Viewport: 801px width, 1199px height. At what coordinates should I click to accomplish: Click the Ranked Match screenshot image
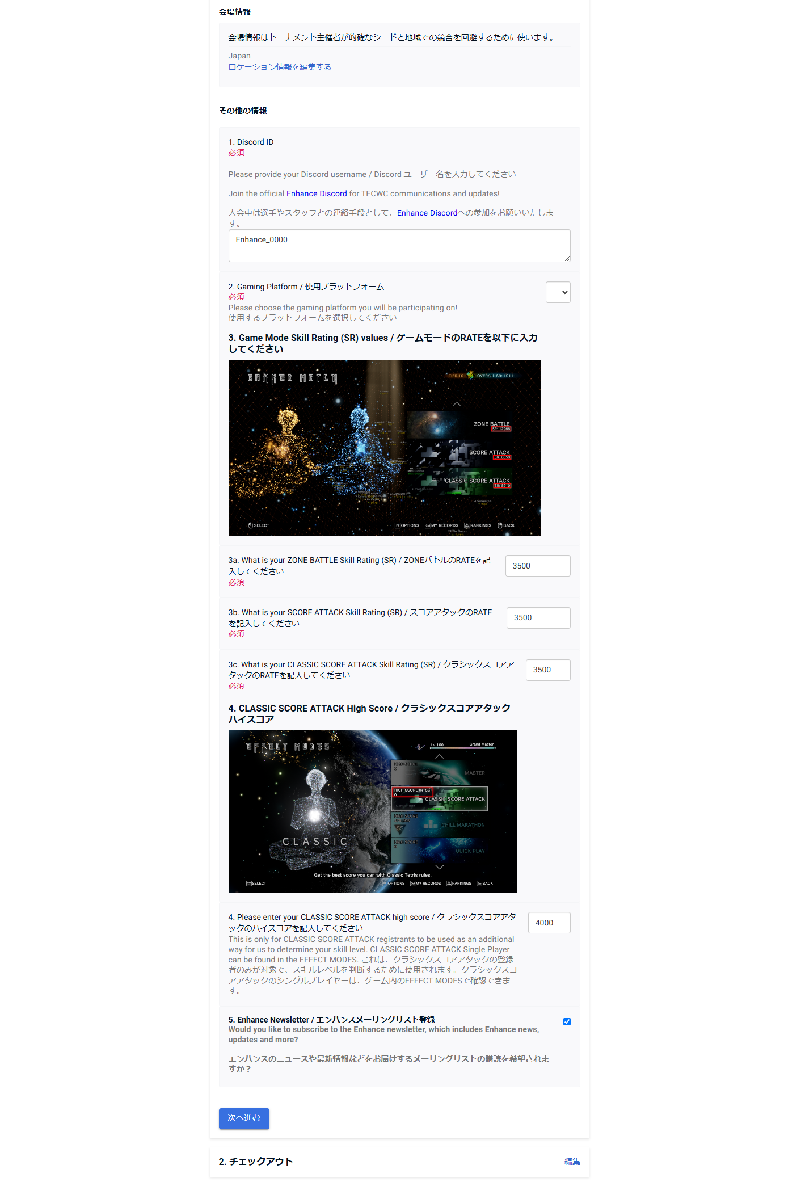point(384,447)
